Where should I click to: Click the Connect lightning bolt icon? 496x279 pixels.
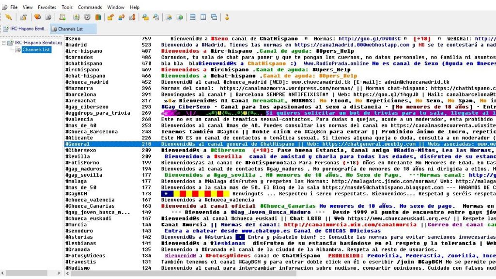click(x=8, y=17)
